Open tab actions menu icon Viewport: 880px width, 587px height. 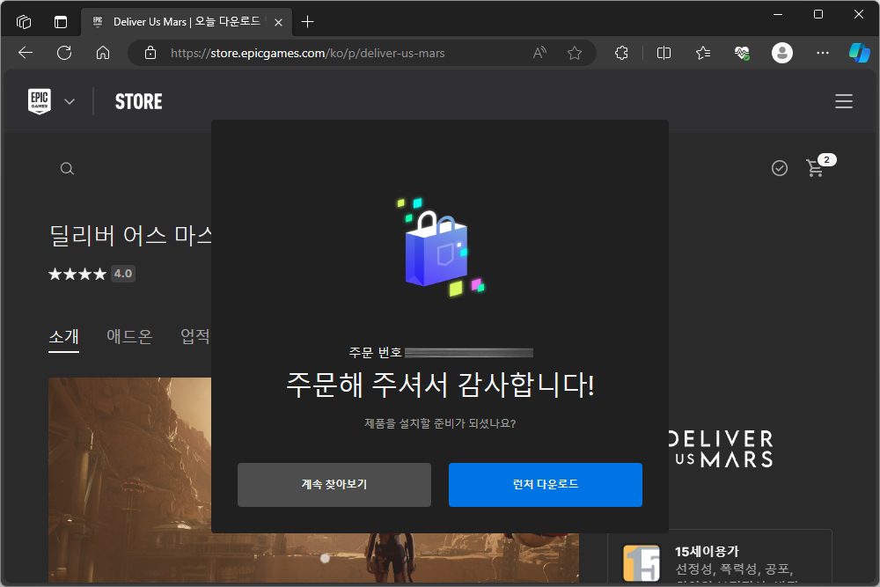tap(61, 22)
